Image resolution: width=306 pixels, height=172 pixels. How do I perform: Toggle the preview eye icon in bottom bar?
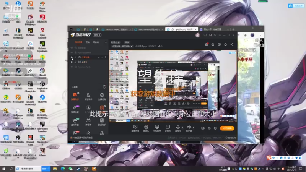pyautogui.click(x=209, y=128)
